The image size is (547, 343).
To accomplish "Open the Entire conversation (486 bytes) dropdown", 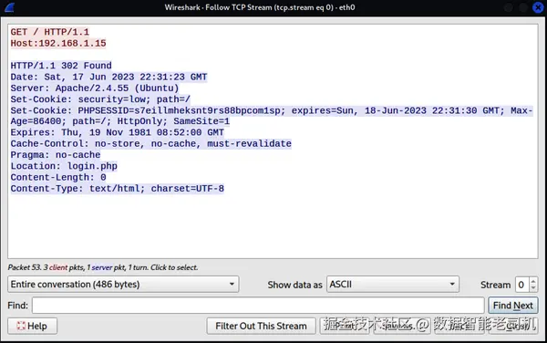I will pyautogui.click(x=123, y=285).
